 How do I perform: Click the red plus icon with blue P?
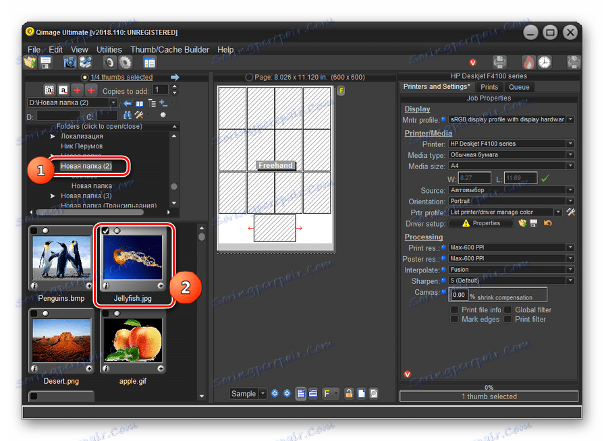pos(91,90)
